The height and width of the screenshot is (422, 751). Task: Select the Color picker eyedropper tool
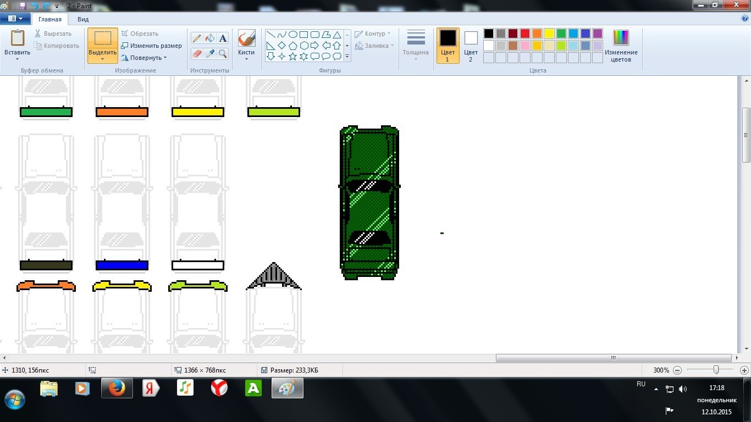209,53
